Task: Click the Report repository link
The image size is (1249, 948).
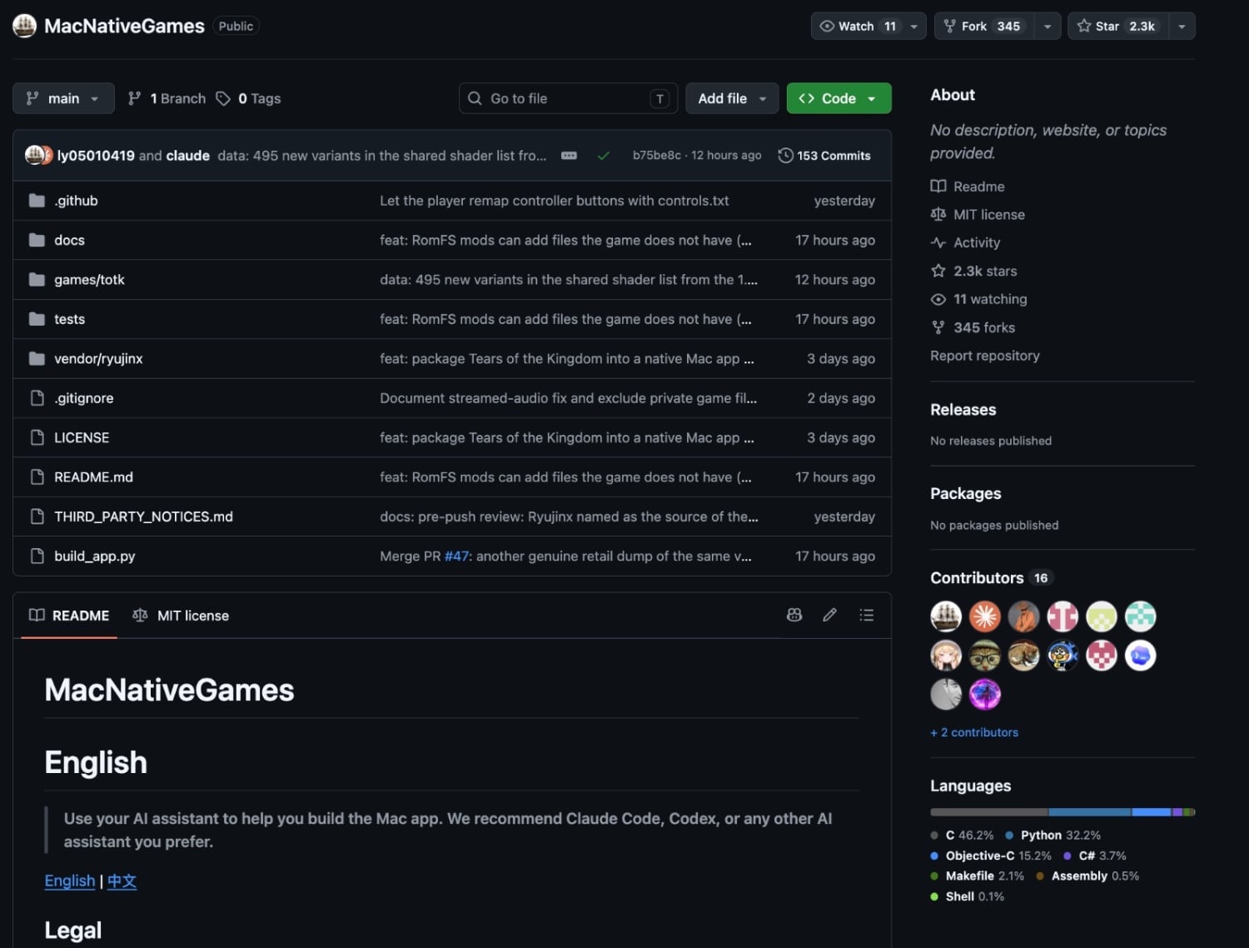Action: [x=985, y=356]
